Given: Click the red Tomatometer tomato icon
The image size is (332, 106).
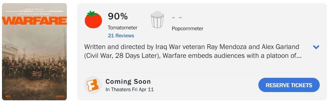Looking at the screenshot, I should coord(93,19).
